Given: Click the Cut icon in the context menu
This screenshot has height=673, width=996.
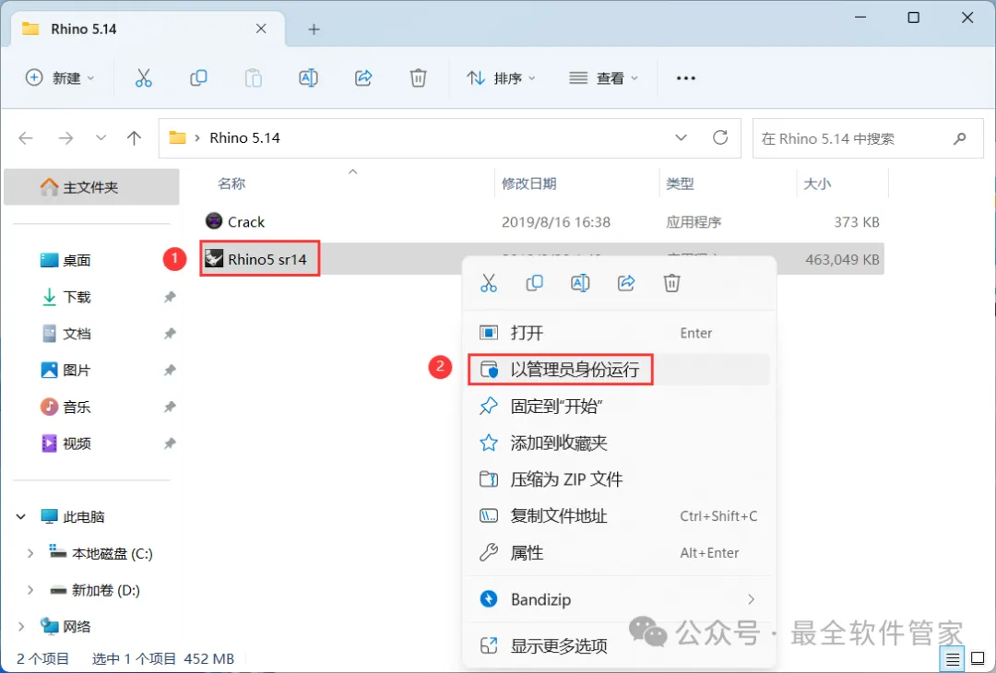Looking at the screenshot, I should click(x=489, y=282).
